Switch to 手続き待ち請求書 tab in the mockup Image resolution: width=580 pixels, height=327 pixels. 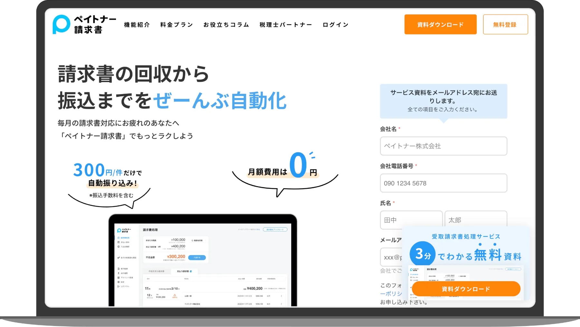[x=156, y=271]
